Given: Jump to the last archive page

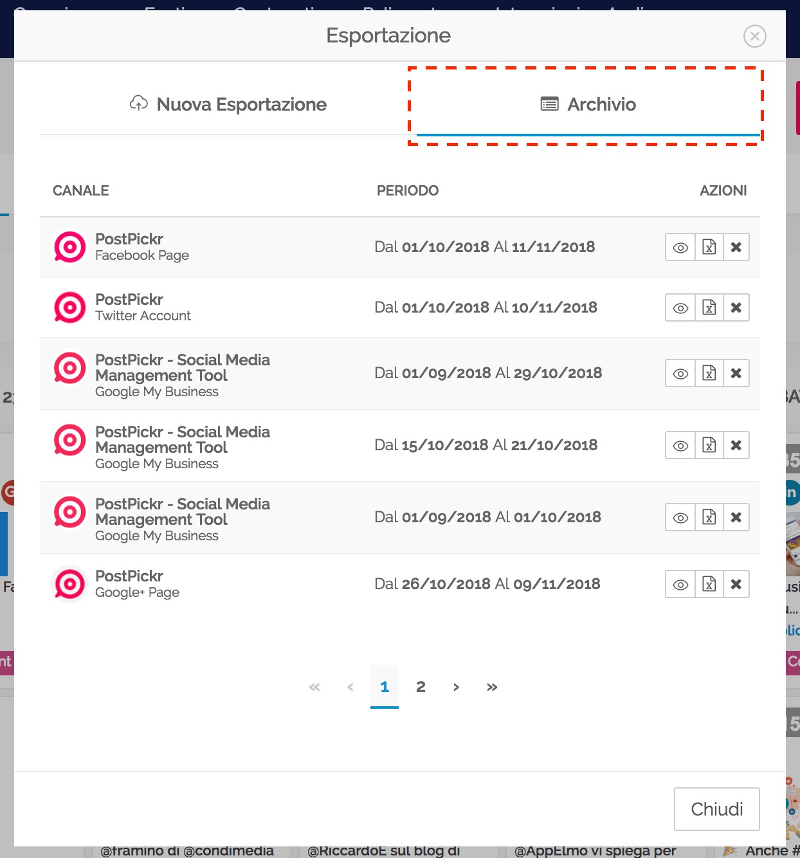Looking at the screenshot, I should coord(492,687).
